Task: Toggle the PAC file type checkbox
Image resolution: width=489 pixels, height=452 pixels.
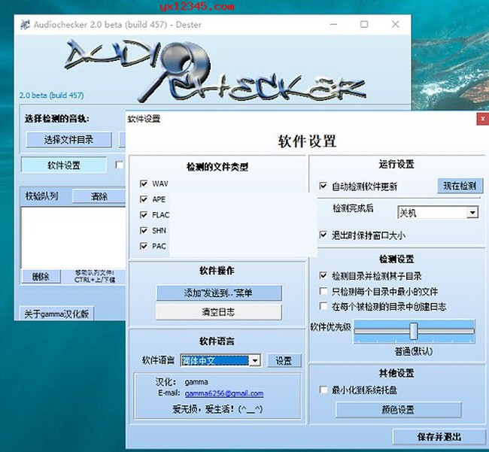Action: point(144,246)
